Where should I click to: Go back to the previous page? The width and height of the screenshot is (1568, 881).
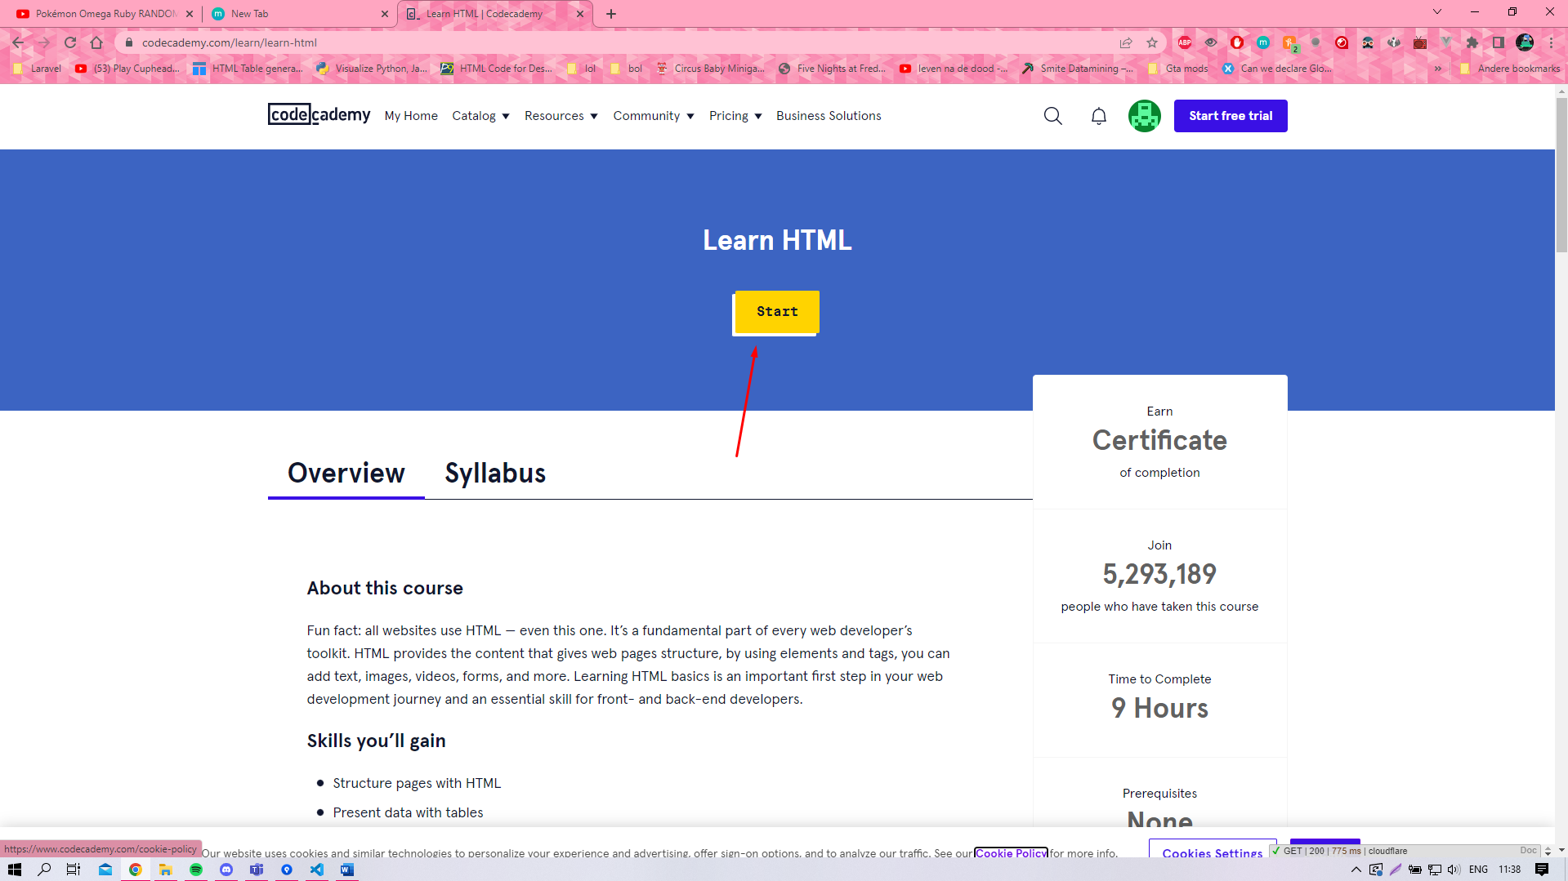[x=18, y=42]
